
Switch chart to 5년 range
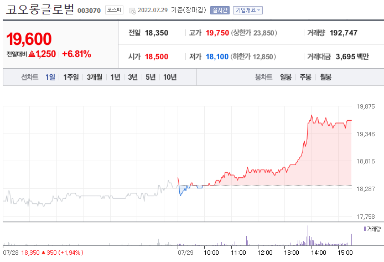pyautogui.click(x=151, y=77)
